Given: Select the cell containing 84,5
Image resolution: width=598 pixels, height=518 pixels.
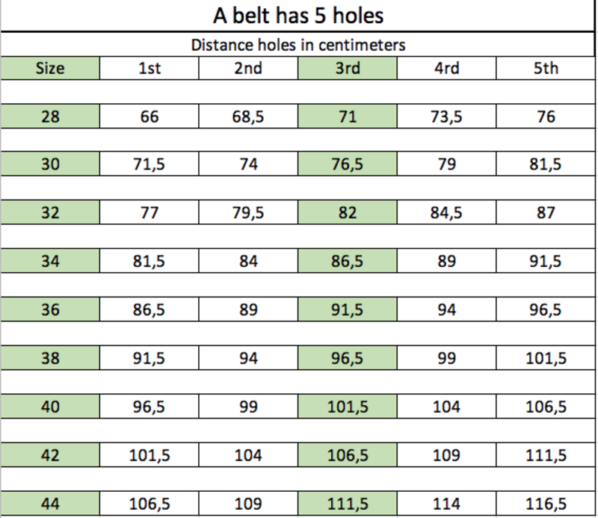Looking at the screenshot, I should point(447,212).
